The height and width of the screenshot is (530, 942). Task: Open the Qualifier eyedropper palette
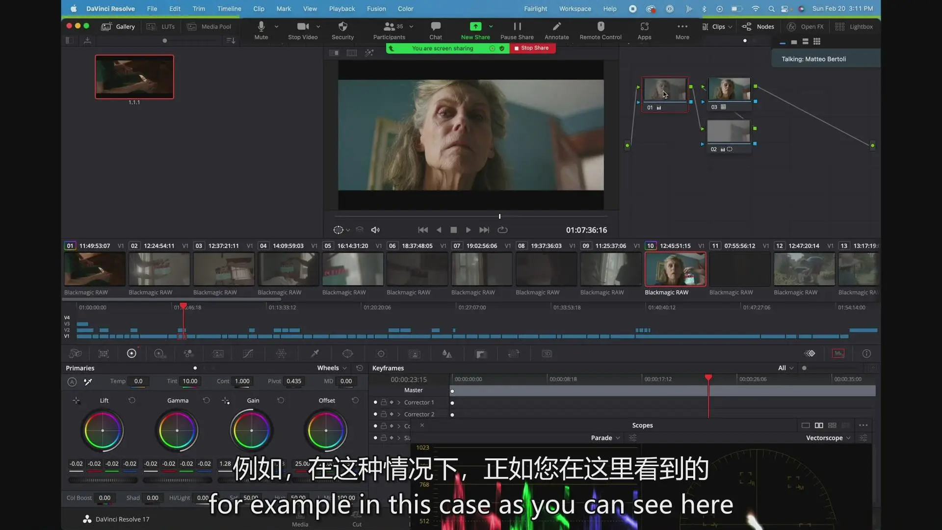[315, 353]
